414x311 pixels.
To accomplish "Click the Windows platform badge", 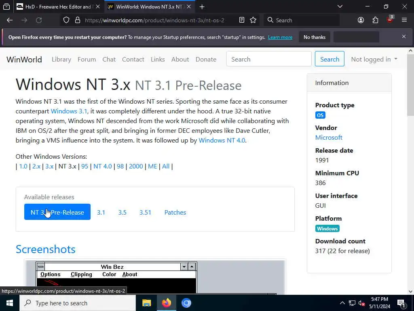I will point(327,228).
